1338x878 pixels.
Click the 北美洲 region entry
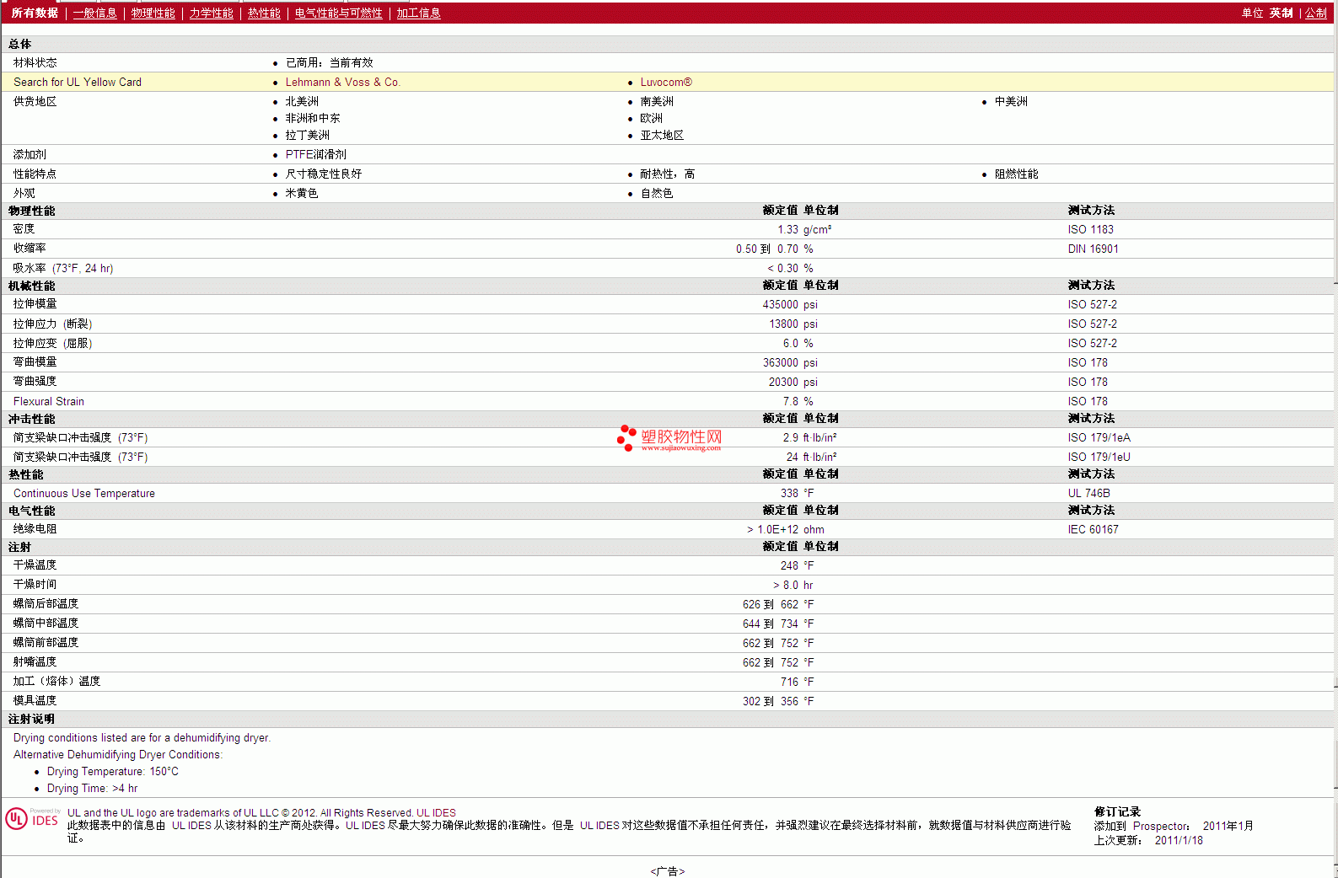(x=302, y=101)
